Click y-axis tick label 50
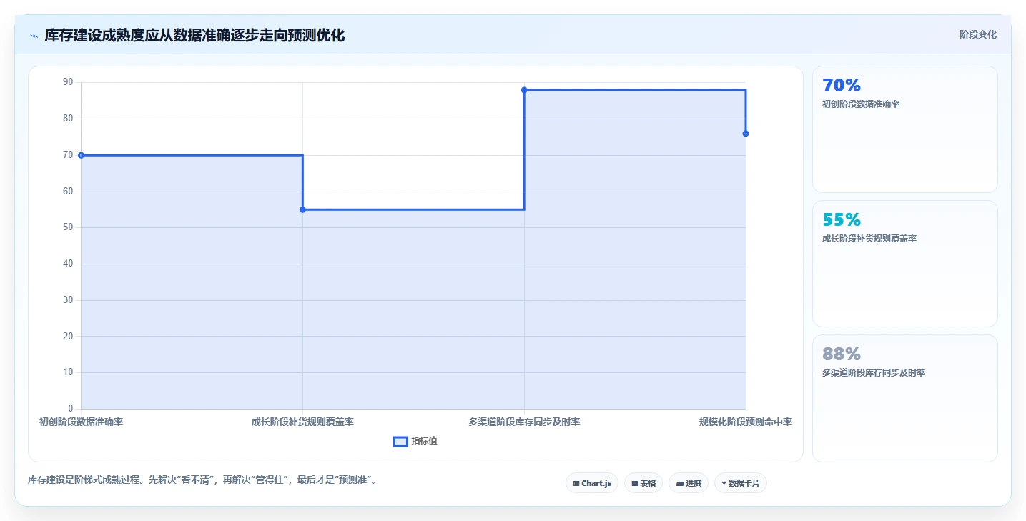The height and width of the screenshot is (521, 1026). (68, 227)
